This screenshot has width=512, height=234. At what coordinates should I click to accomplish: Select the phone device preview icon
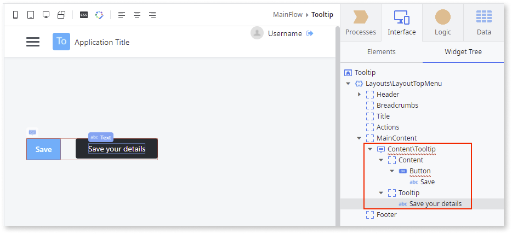(15, 15)
